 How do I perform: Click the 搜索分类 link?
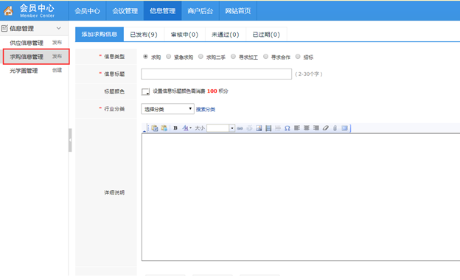206,109
